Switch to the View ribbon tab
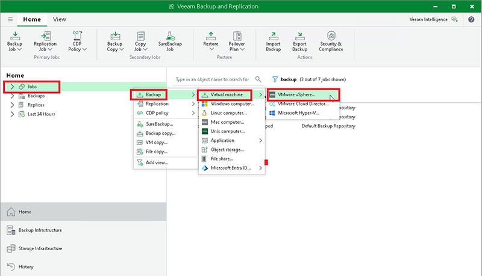Image resolution: width=482 pixels, height=276 pixels. coord(59,19)
